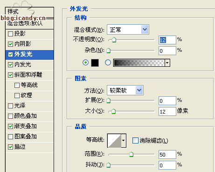Click the 抖动 value field
The image size is (215, 172).
(x=167, y=165)
